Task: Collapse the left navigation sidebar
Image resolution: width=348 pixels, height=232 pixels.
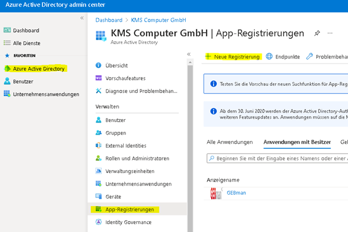Action: 82,18
